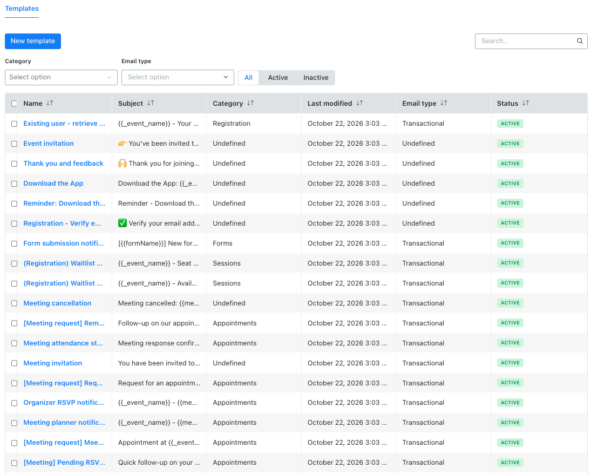The height and width of the screenshot is (475, 591).
Task: Check the Meeting cancellation row checkbox
Action: pyautogui.click(x=14, y=303)
